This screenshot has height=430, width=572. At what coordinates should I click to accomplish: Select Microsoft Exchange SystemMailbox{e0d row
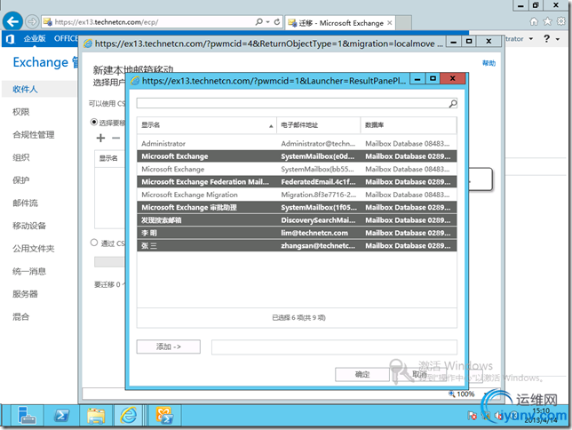297,156
